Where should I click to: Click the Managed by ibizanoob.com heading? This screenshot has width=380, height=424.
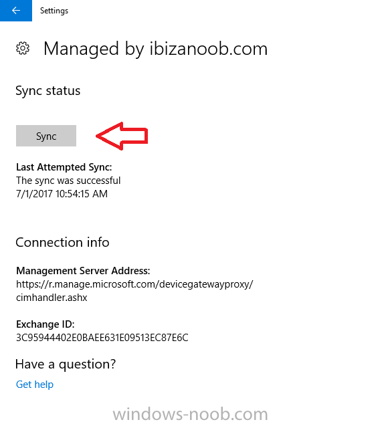click(155, 49)
